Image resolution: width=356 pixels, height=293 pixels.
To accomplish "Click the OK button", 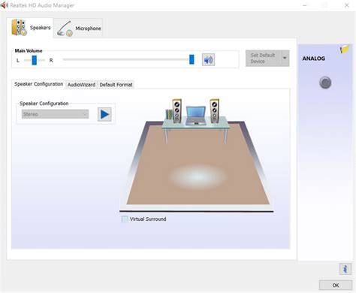I will (x=336, y=285).
